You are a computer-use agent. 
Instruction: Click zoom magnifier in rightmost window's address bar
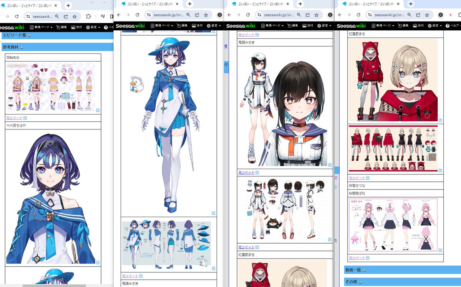409,15
